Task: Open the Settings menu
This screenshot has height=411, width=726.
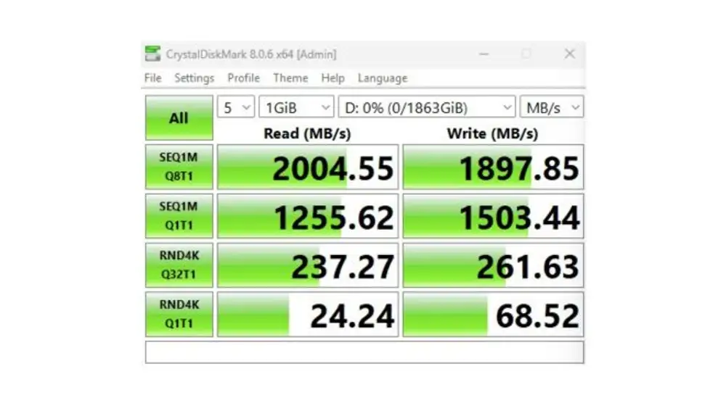Action: coord(194,78)
